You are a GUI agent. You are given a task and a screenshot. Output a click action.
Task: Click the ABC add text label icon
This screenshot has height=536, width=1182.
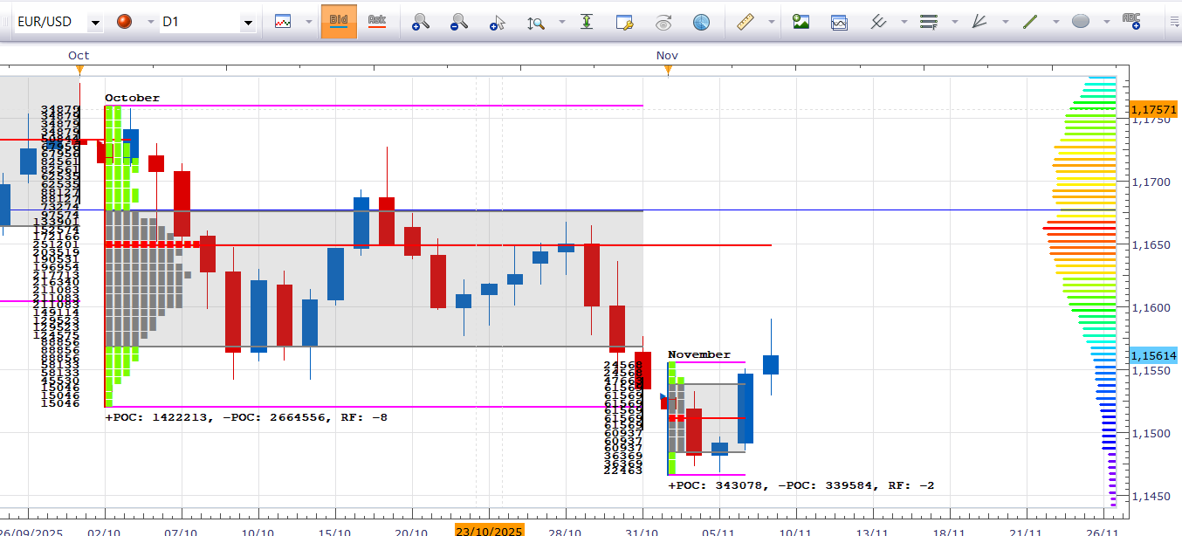(1131, 22)
